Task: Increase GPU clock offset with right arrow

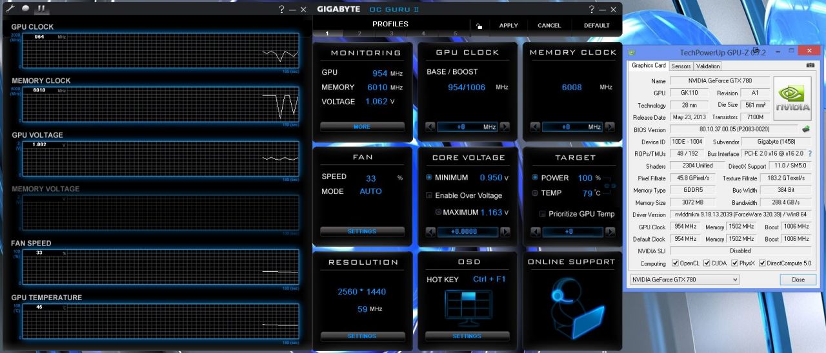Action: click(x=505, y=127)
